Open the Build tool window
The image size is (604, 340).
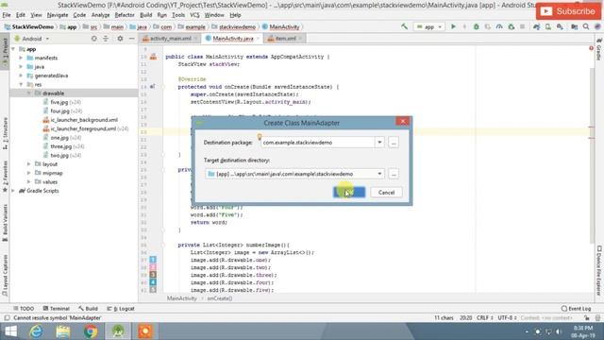tap(88, 309)
